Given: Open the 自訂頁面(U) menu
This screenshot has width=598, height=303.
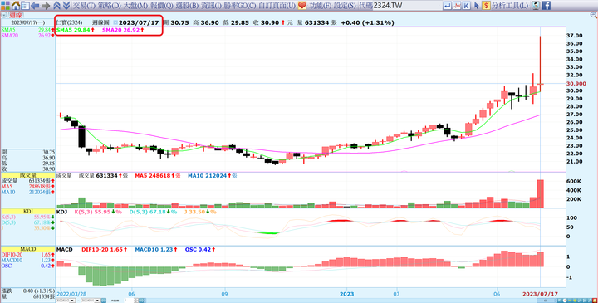Looking at the screenshot, I should tap(277, 5).
